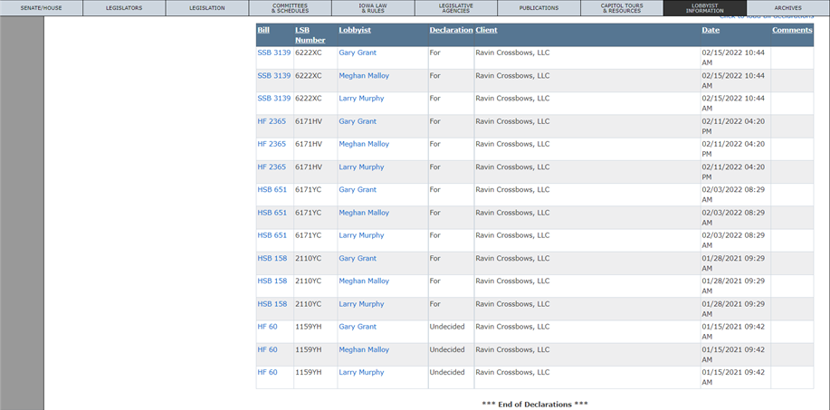This screenshot has width=830, height=410.
Task: Open the Legislative Agencies menu
Action: pos(456,8)
